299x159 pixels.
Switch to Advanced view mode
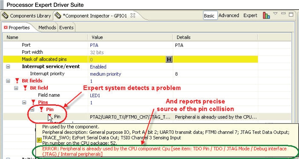pos(229,16)
